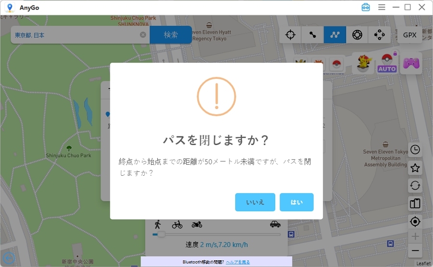Click the Shinjuku Chuo Park map label
Screen dimensions: 433x267
(68, 156)
